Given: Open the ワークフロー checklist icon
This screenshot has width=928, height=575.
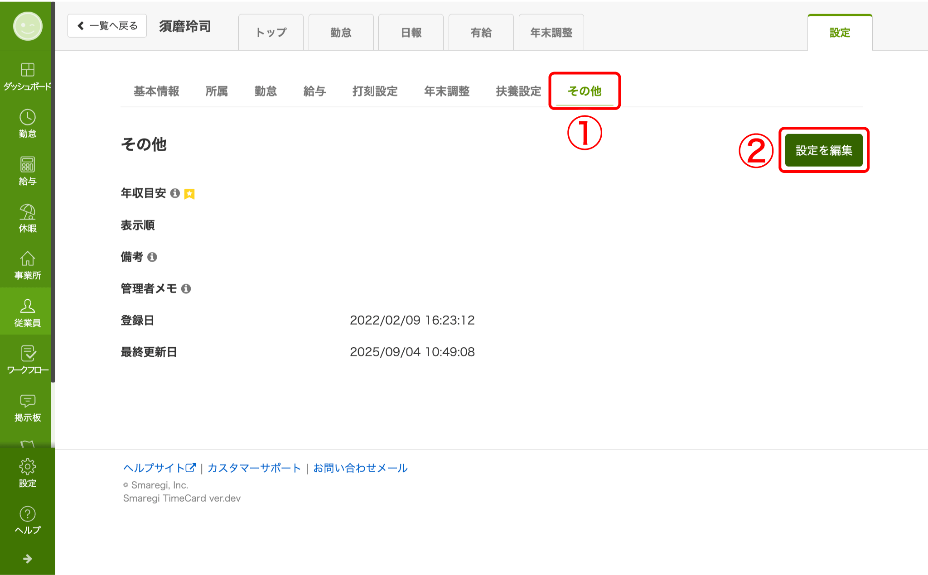Looking at the screenshot, I should click(27, 354).
